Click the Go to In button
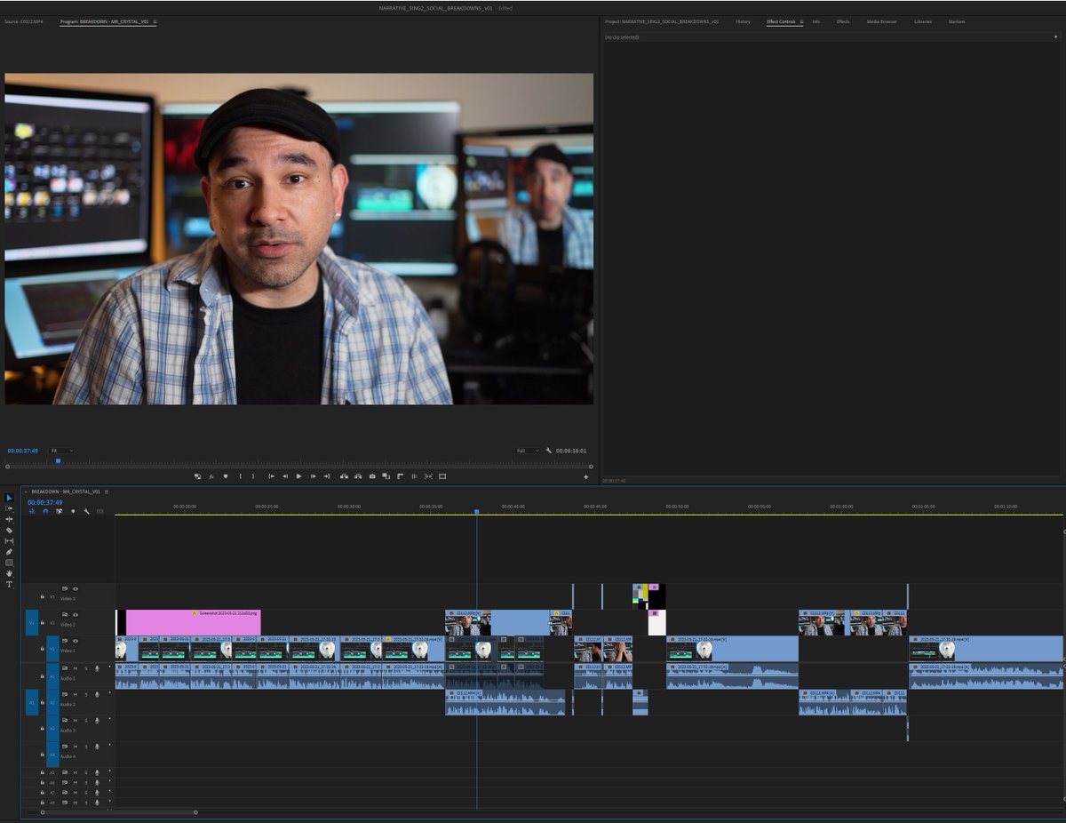This screenshot has width=1066, height=823. [271, 476]
